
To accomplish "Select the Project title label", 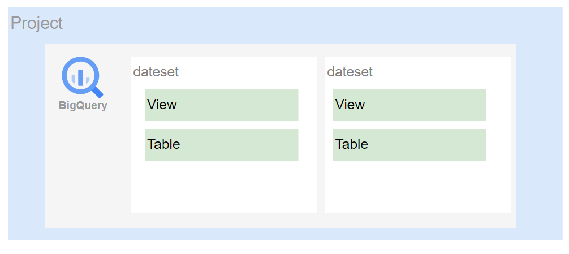I will pos(37,24).
